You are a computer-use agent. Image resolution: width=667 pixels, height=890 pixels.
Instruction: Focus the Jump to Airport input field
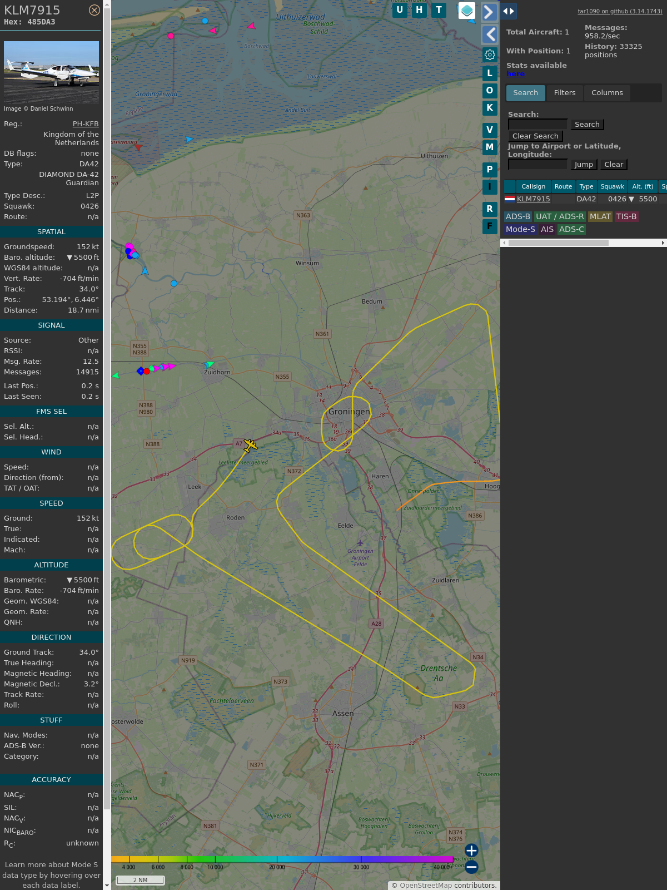pyautogui.click(x=537, y=164)
